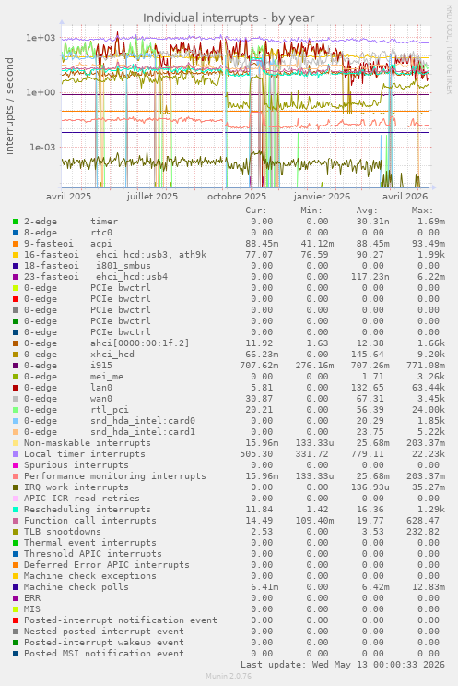Click the Function call interrupts swatch

(x=16, y=521)
